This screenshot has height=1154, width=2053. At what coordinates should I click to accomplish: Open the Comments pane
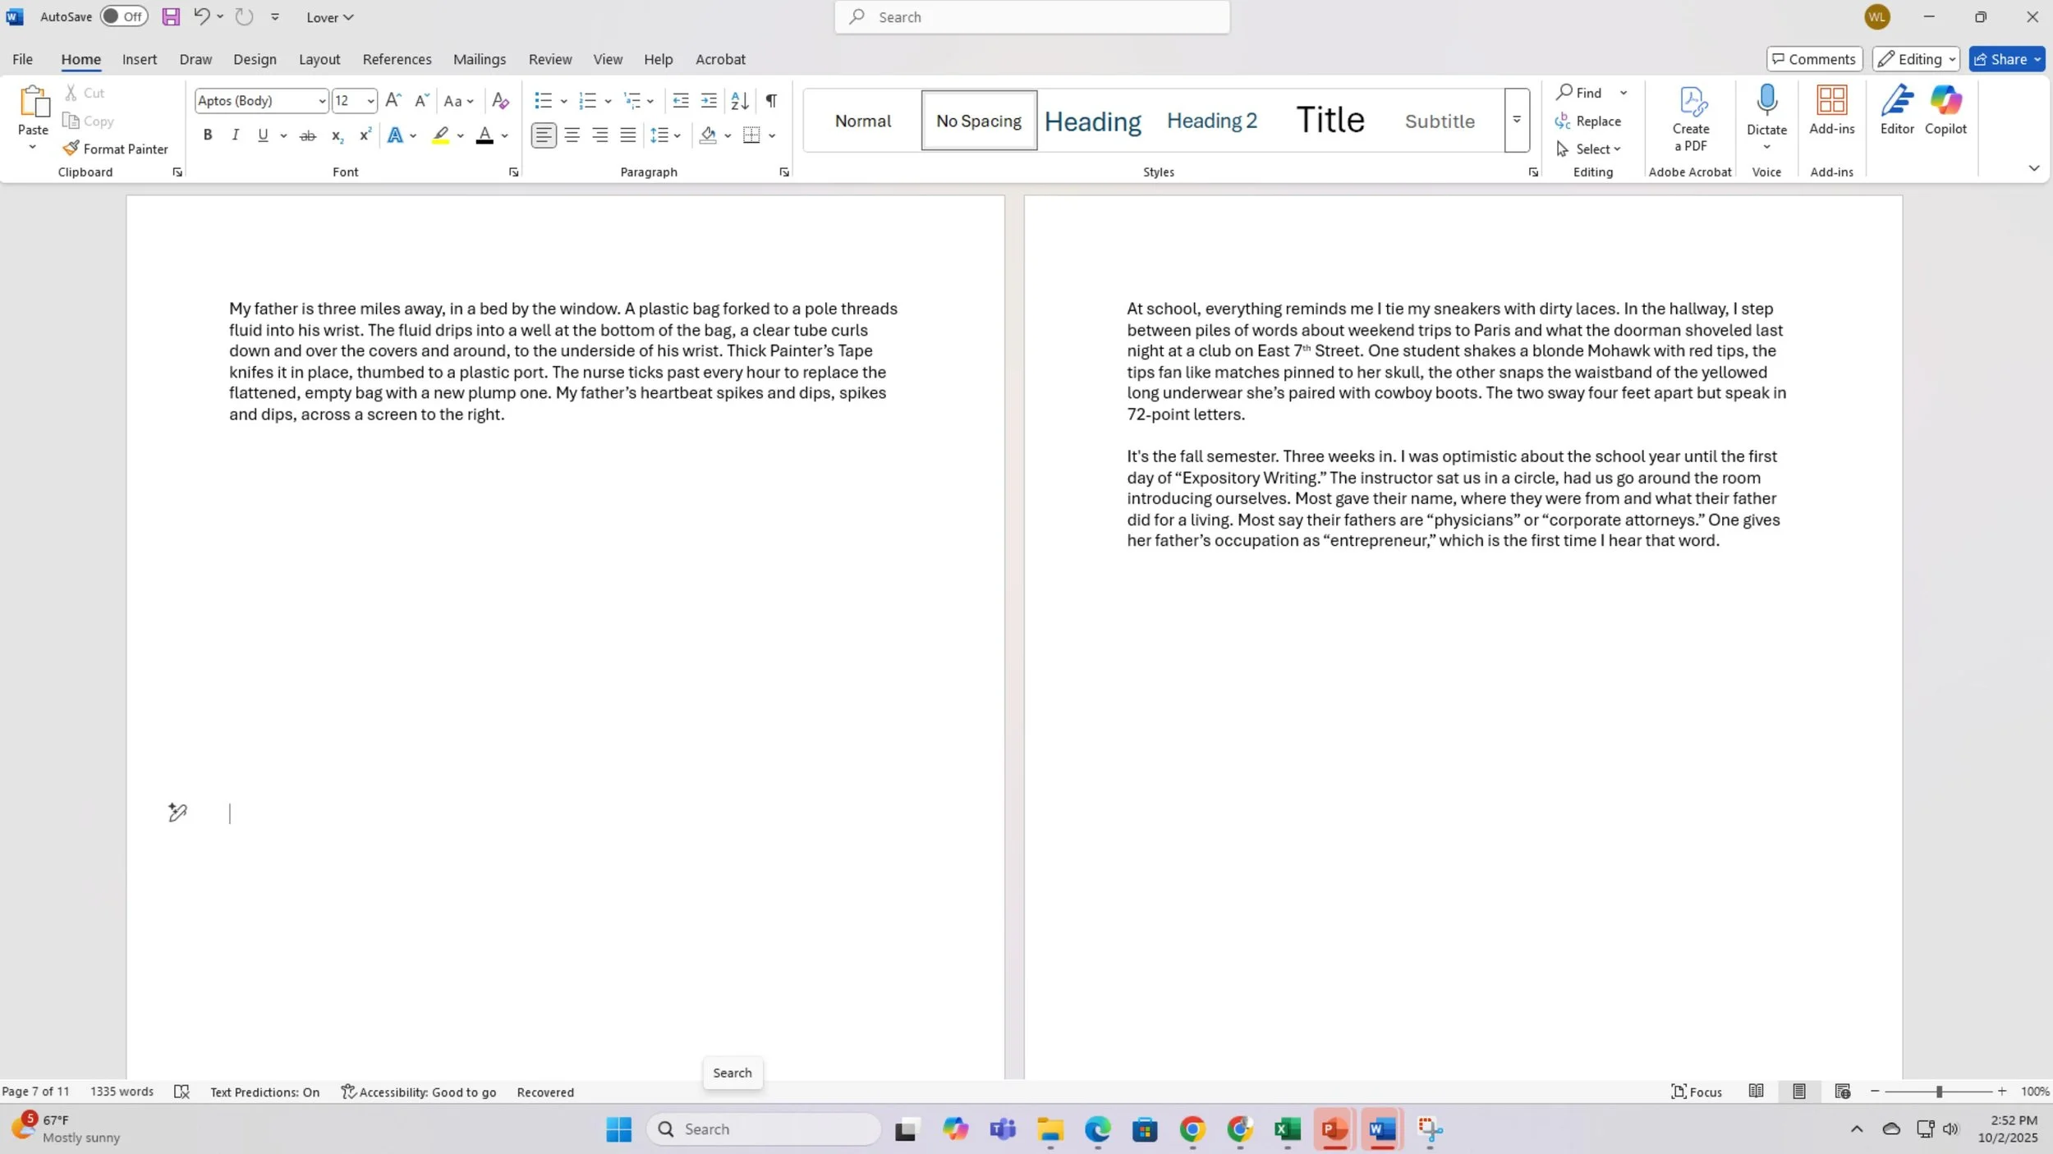[x=1815, y=59]
